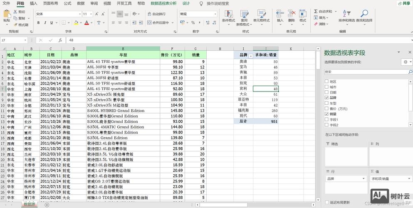The width and height of the screenshot is (413, 208).
Task: Switch to the 插入 ribbon tab
Action: 34,3
